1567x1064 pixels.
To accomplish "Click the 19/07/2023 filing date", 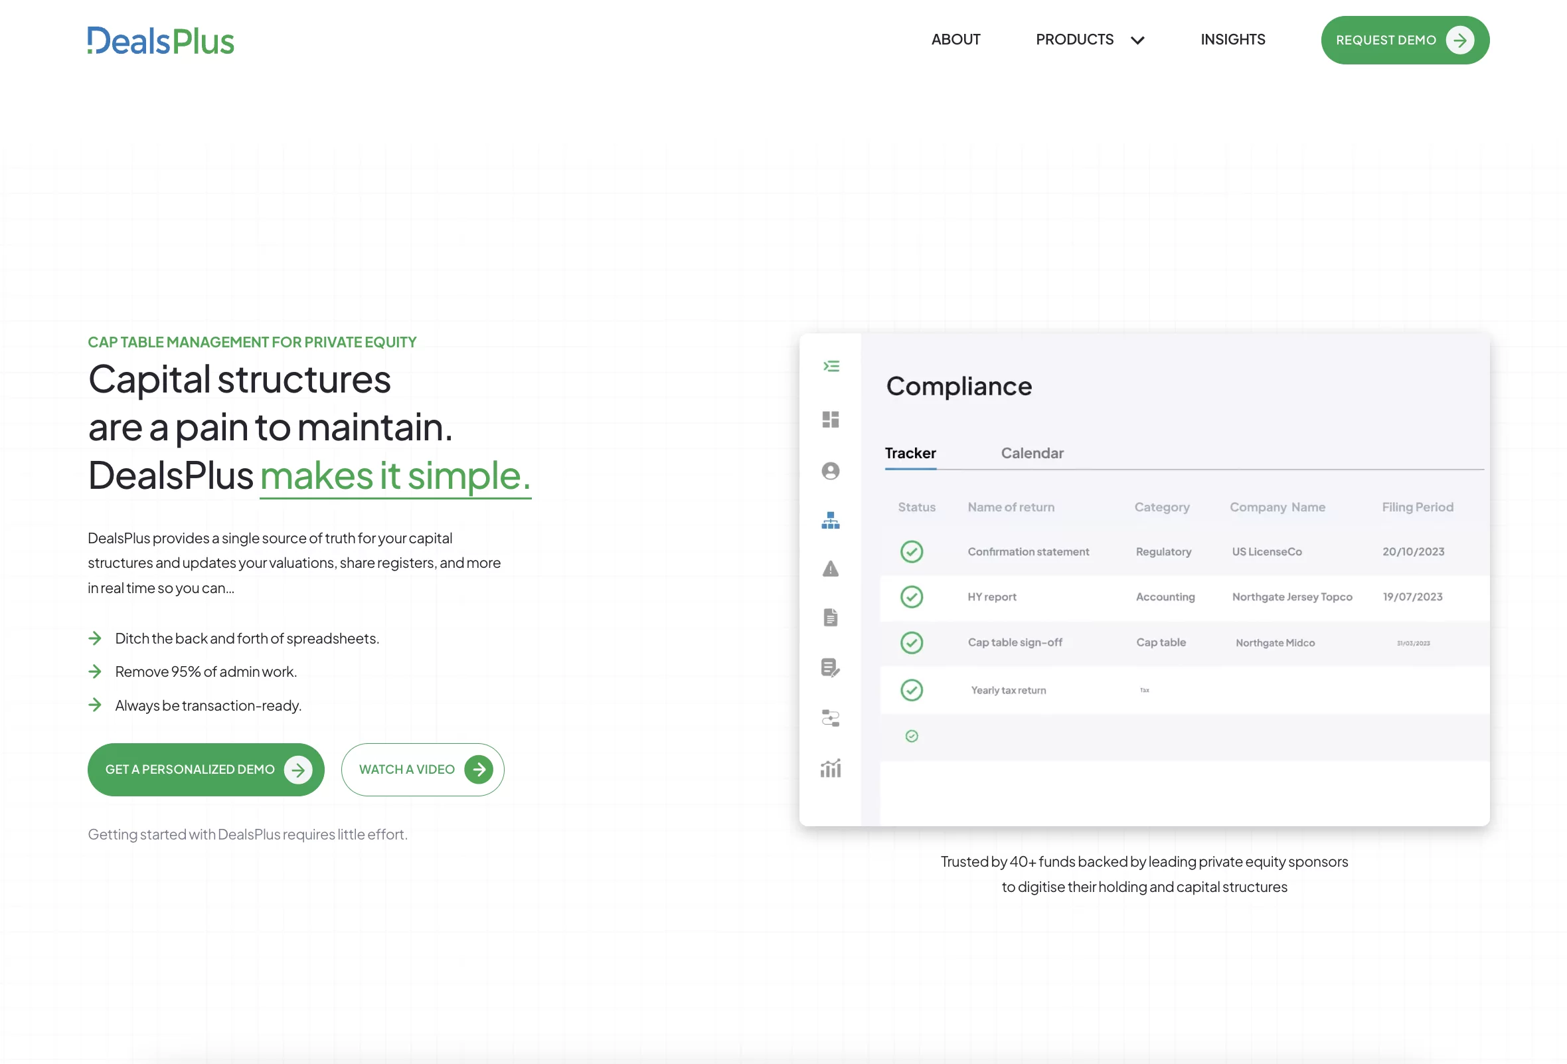I will click(1412, 596).
